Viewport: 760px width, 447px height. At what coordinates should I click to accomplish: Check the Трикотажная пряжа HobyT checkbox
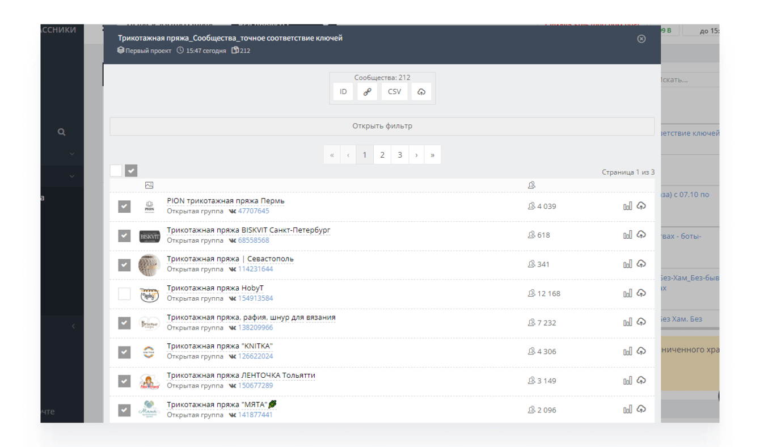124,294
